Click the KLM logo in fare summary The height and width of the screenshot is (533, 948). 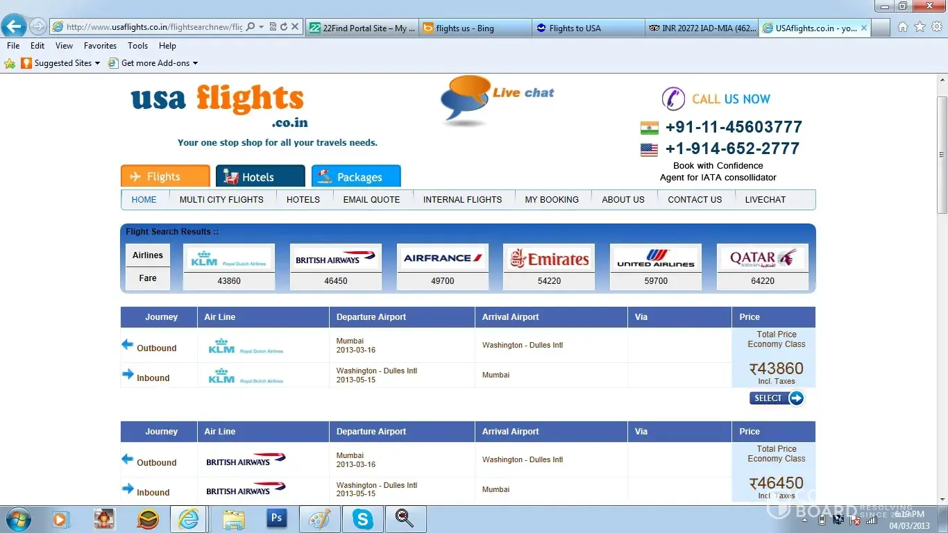229,259
